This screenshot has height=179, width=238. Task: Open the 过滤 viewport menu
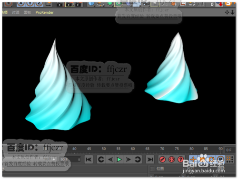pos(16,12)
